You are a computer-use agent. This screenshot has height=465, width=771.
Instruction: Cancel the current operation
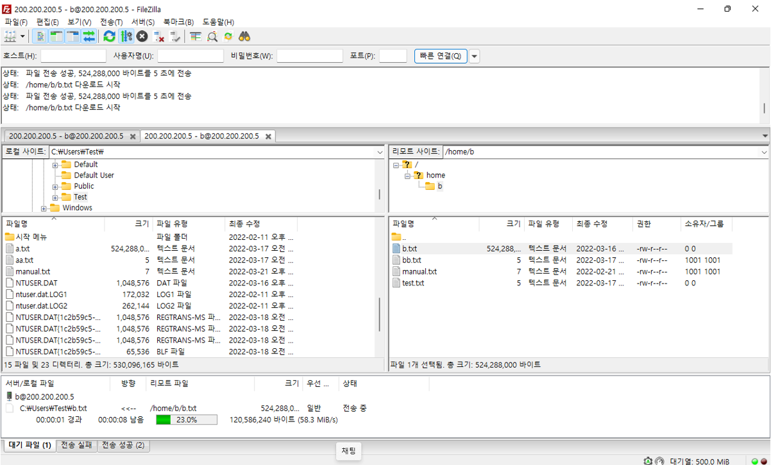point(142,37)
